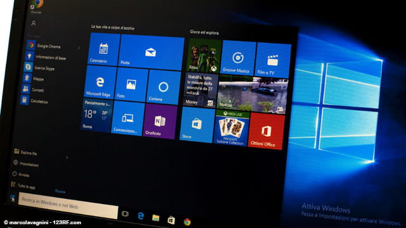Open the Cortana tile
This screenshot has width=406, height=228.
[164, 87]
